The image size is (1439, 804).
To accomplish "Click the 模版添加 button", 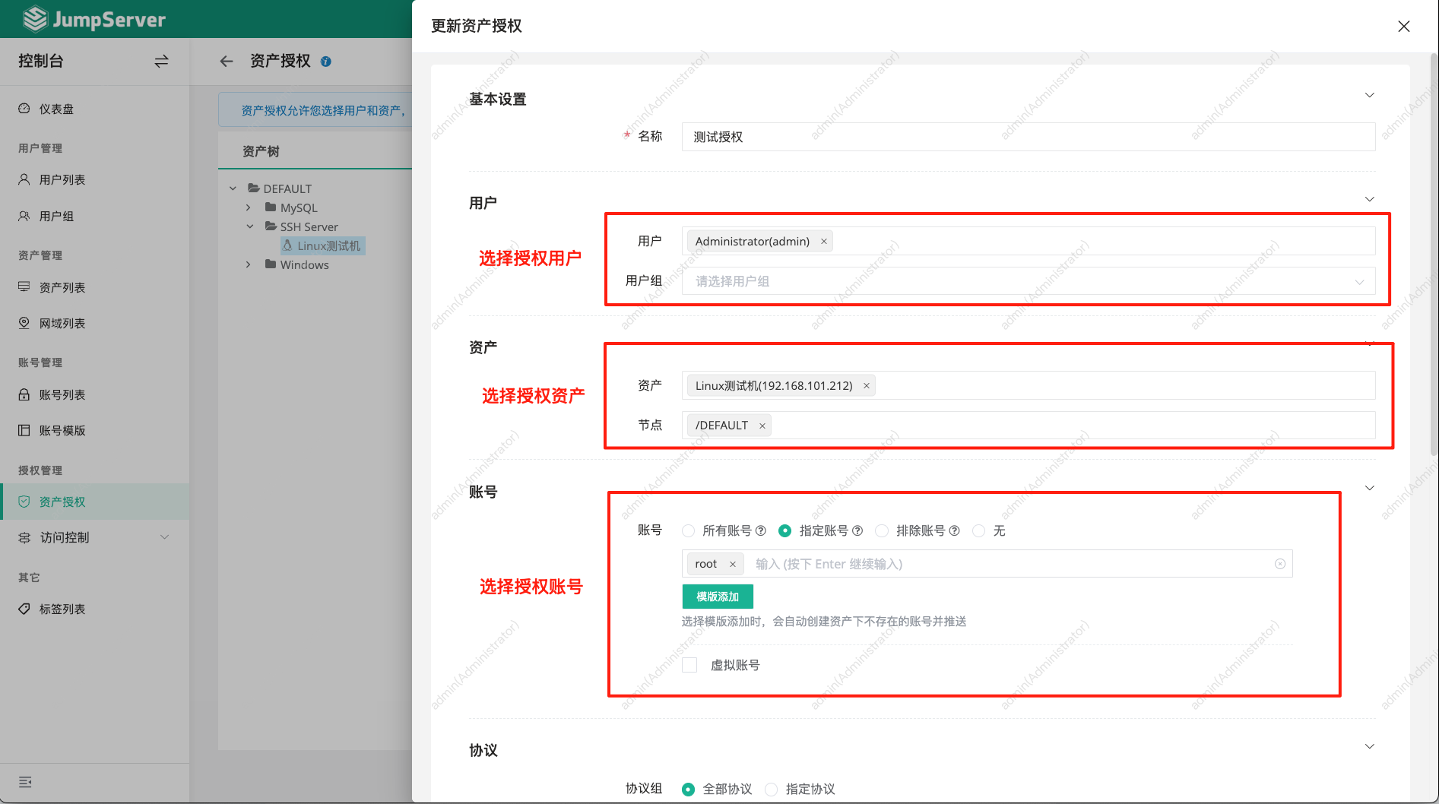I will pos(717,596).
